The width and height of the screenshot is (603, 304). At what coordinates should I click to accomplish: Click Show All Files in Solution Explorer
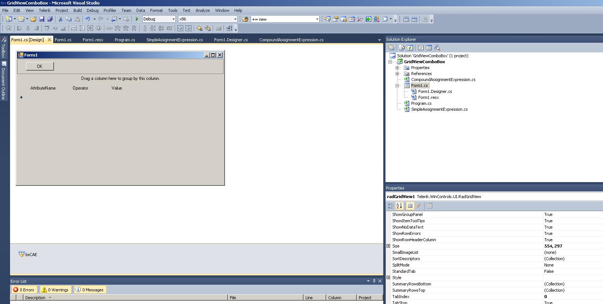click(402, 48)
